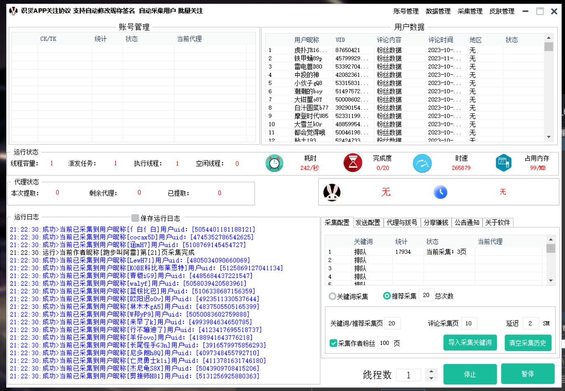The width and height of the screenshot is (565, 391).
Task: Click the blue clock icon
Action: coord(441,192)
